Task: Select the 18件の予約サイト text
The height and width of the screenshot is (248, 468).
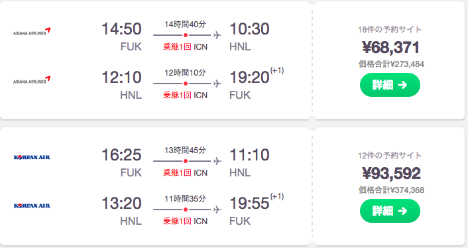Action: click(x=390, y=29)
